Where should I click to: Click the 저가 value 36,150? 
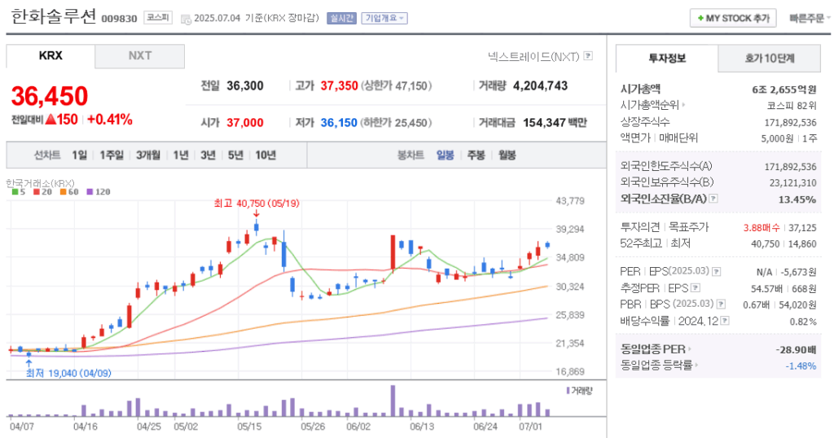[339, 123]
